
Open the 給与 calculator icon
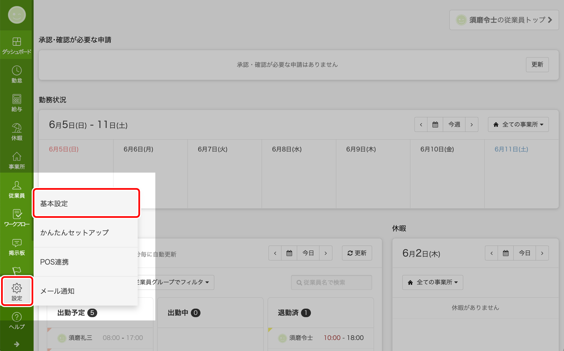click(x=17, y=103)
